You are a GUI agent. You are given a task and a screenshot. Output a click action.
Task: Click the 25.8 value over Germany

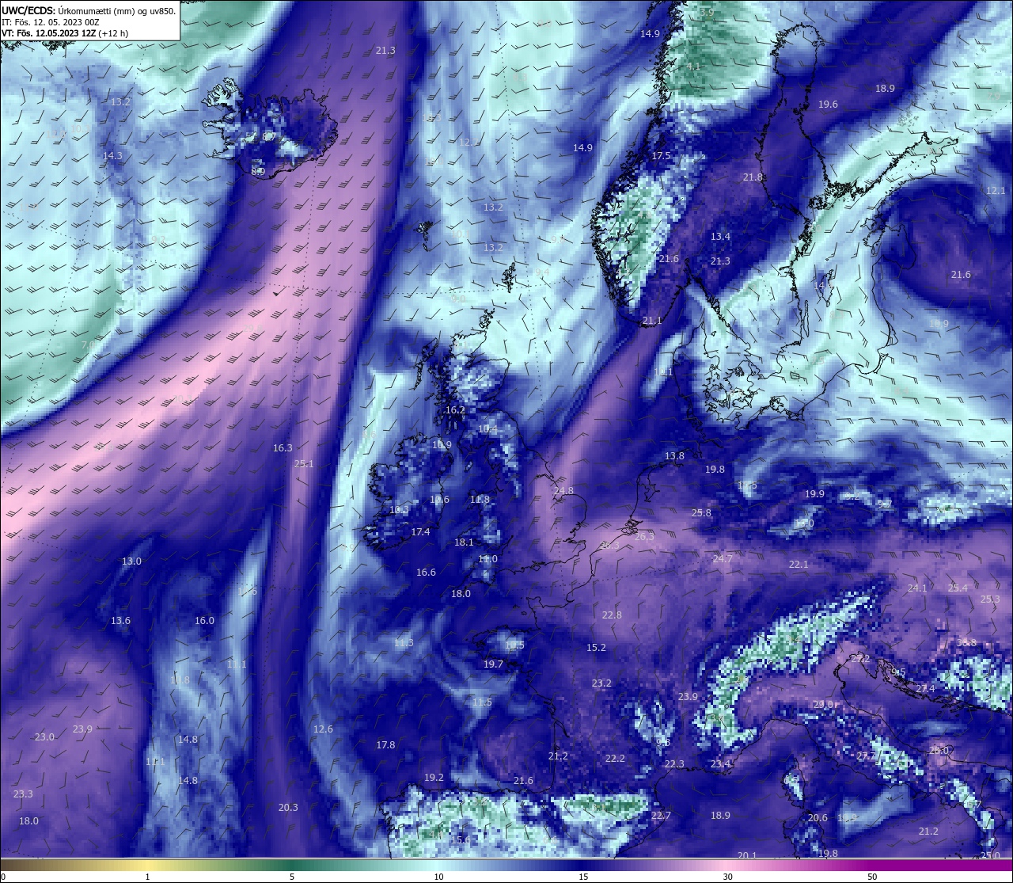pos(701,513)
